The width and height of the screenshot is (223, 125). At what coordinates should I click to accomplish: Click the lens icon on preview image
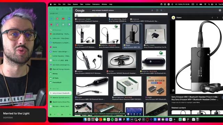[173, 91]
